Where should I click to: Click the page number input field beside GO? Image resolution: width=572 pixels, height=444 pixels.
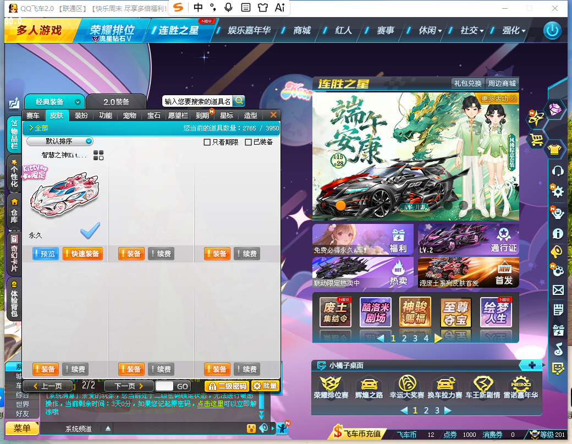164,386
